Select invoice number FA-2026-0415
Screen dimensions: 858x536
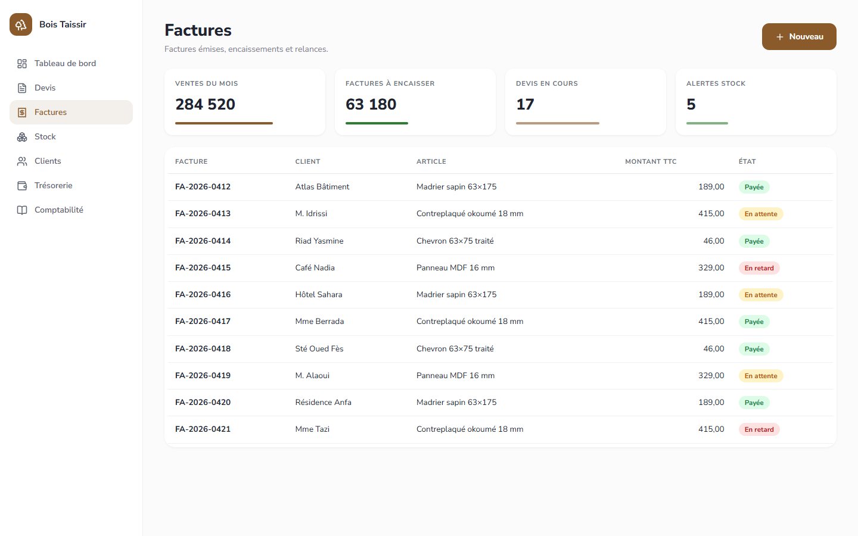click(203, 268)
